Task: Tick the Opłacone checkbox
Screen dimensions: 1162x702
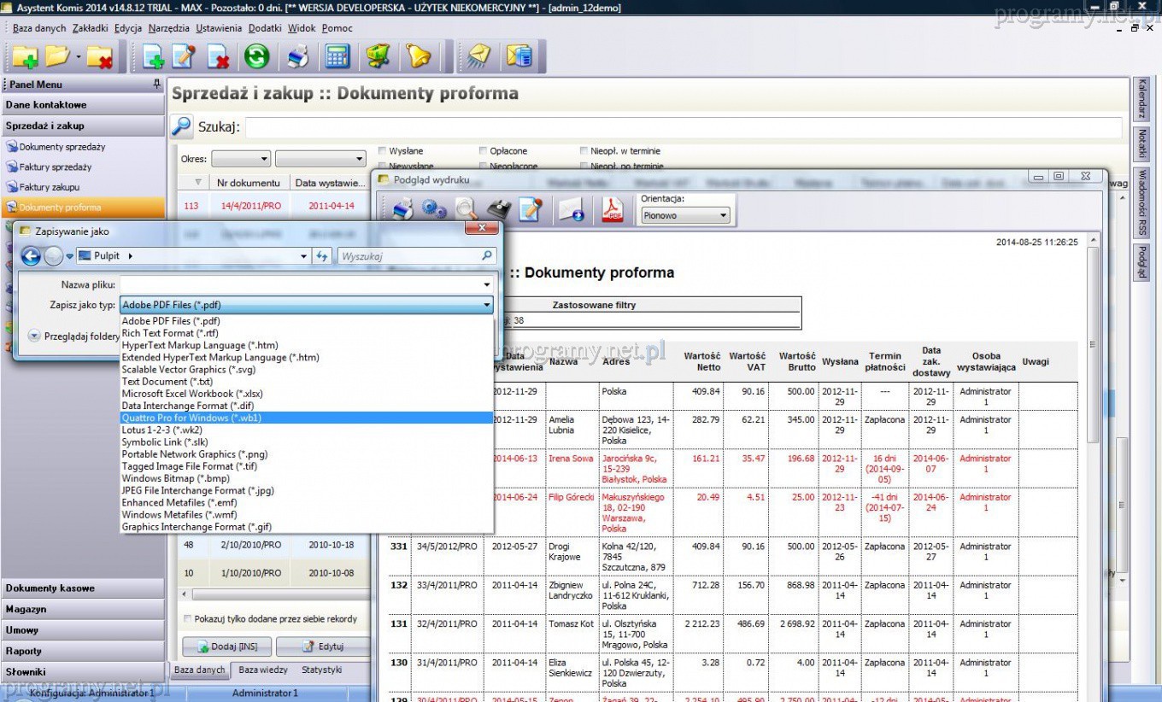Action: click(484, 151)
